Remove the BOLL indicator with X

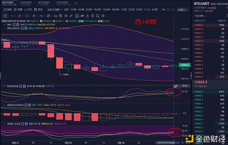(26, 28)
